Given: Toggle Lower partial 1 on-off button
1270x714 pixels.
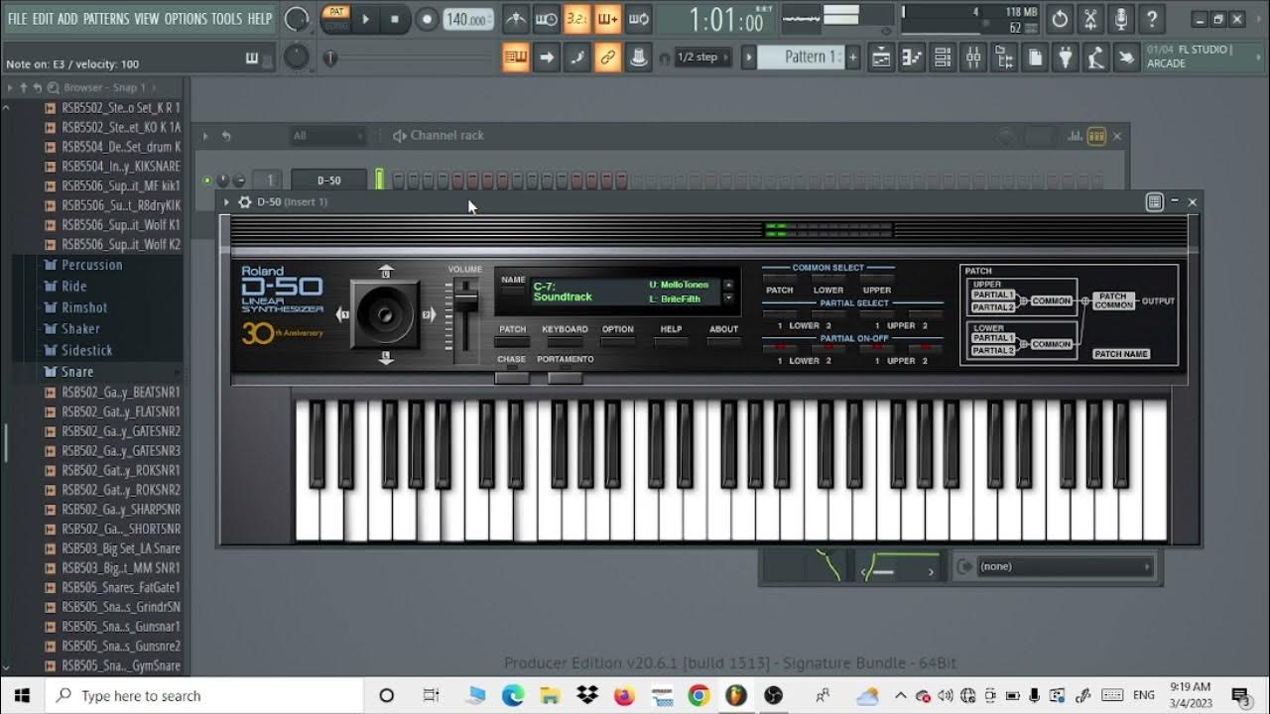Looking at the screenshot, I should pos(779,348).
